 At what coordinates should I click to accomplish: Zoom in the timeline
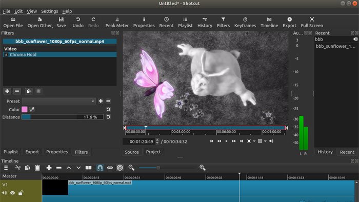(x=203, y=168)
